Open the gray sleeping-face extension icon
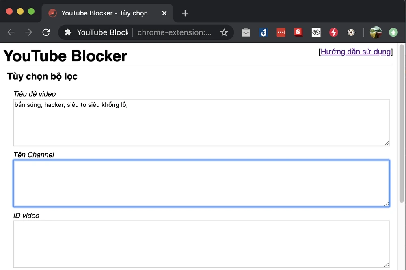 pyautogui.click(x=246, y=32)
